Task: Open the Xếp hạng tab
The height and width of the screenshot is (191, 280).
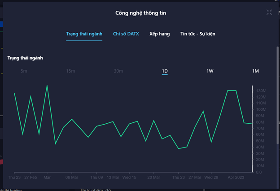Action: coord(160,34)
